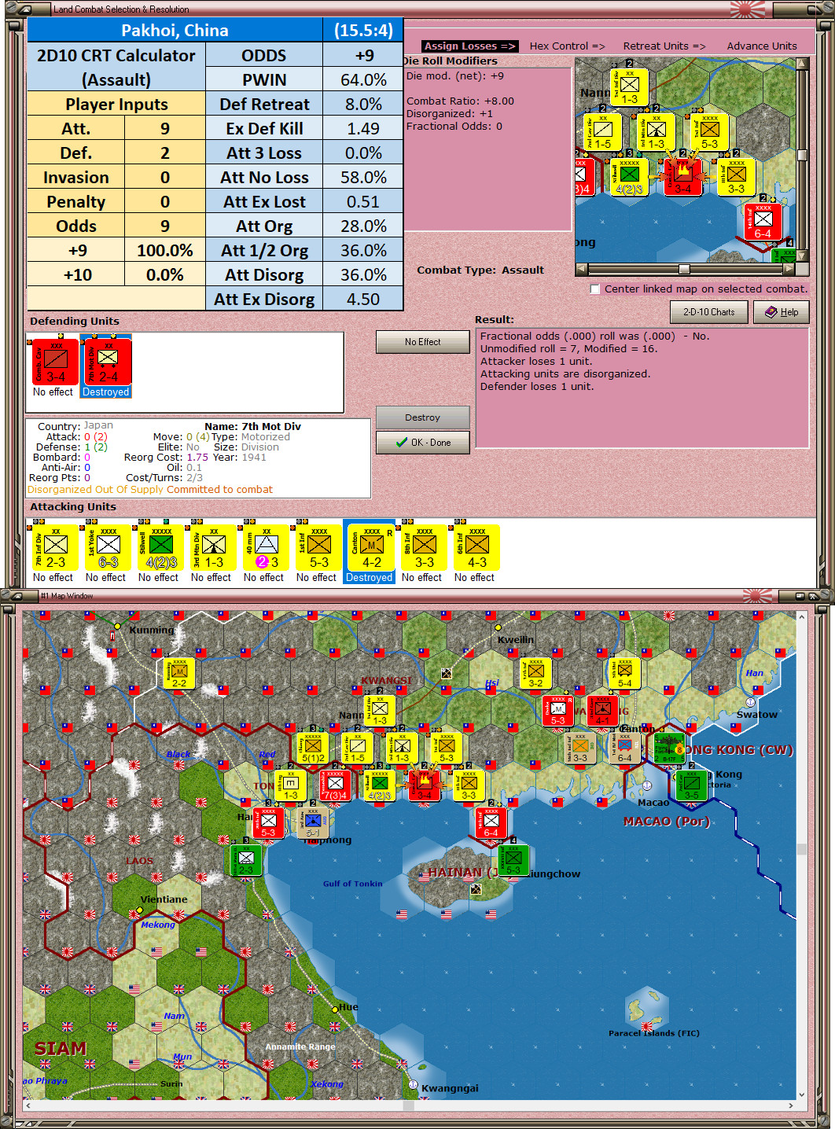Click the "Attacker loses 1 unit." result line

pyautogui.click(x=536, y=362)
